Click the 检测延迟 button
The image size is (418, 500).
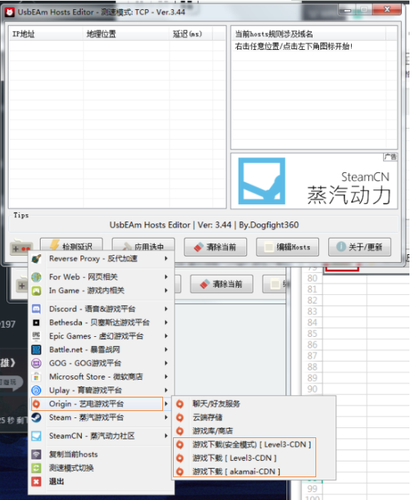click(x=71, y=245)
